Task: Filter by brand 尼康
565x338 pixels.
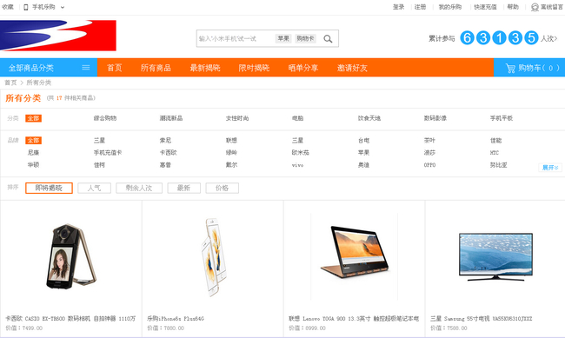Action: click(33, 152)
